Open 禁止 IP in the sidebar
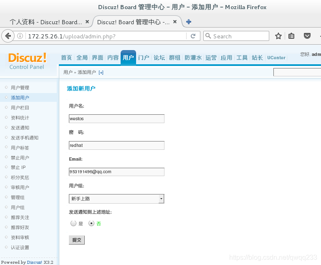The width and height of the screenshot is (321, 265). (x=18, y=167)
